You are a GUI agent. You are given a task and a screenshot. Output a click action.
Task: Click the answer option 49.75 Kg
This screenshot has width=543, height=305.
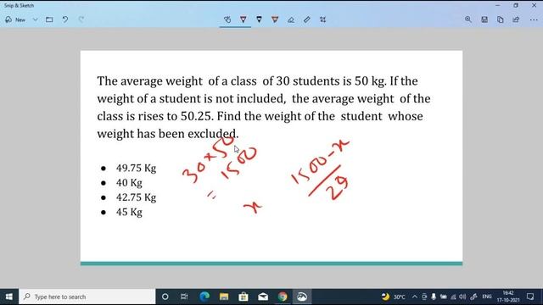(136, 168)
